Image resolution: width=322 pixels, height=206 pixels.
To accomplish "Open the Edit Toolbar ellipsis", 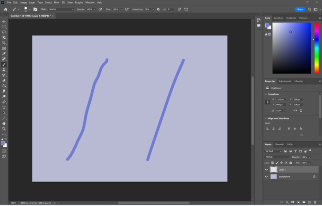I will [4, 134].
